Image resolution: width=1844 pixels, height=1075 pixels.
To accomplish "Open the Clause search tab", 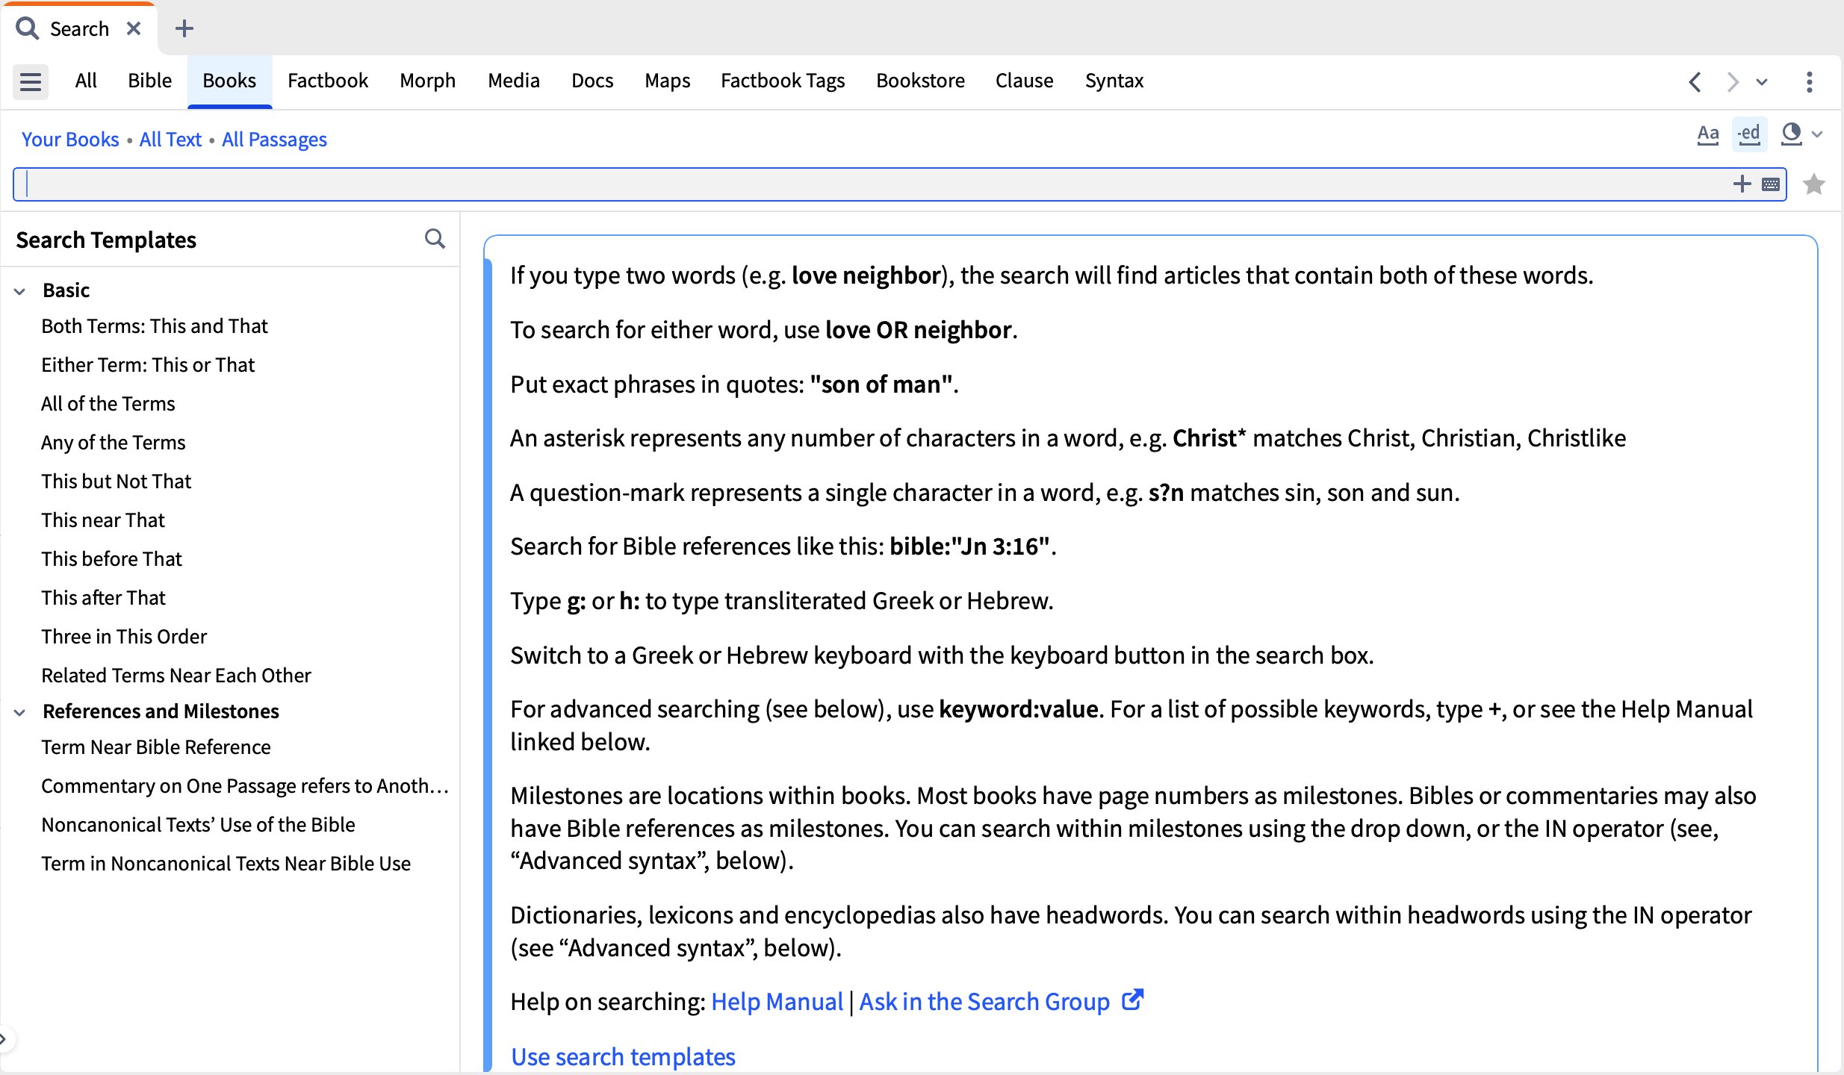I will click(x=1024, y=81).
